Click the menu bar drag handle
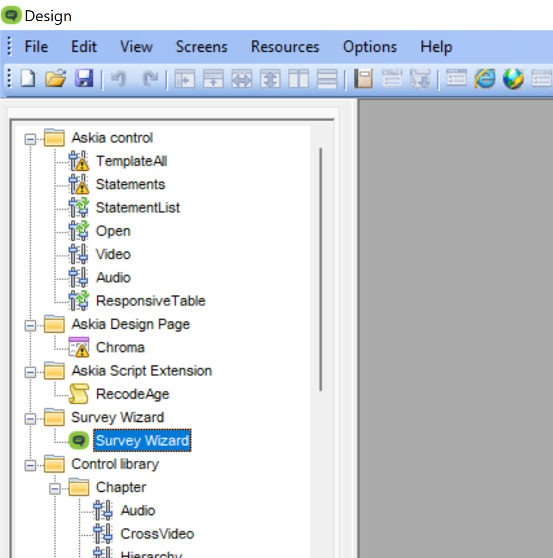Screen dimensions: 553x558 click(10, 47)
